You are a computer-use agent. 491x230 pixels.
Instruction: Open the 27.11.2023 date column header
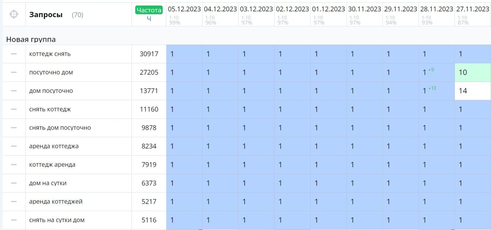pos(473,9)
